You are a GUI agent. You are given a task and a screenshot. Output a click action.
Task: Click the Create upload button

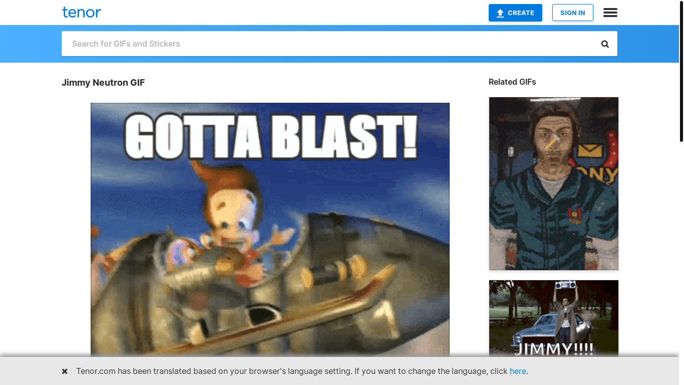point(515,13)
